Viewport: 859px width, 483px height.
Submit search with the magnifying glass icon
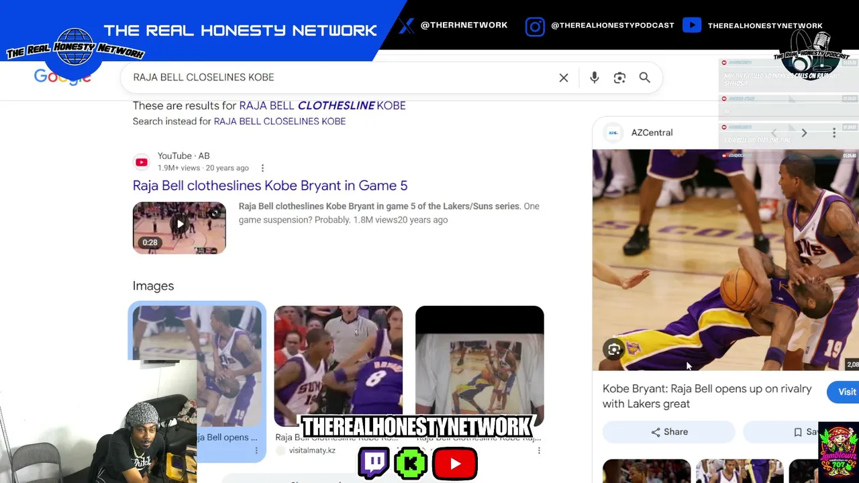(x=644, y=78)
